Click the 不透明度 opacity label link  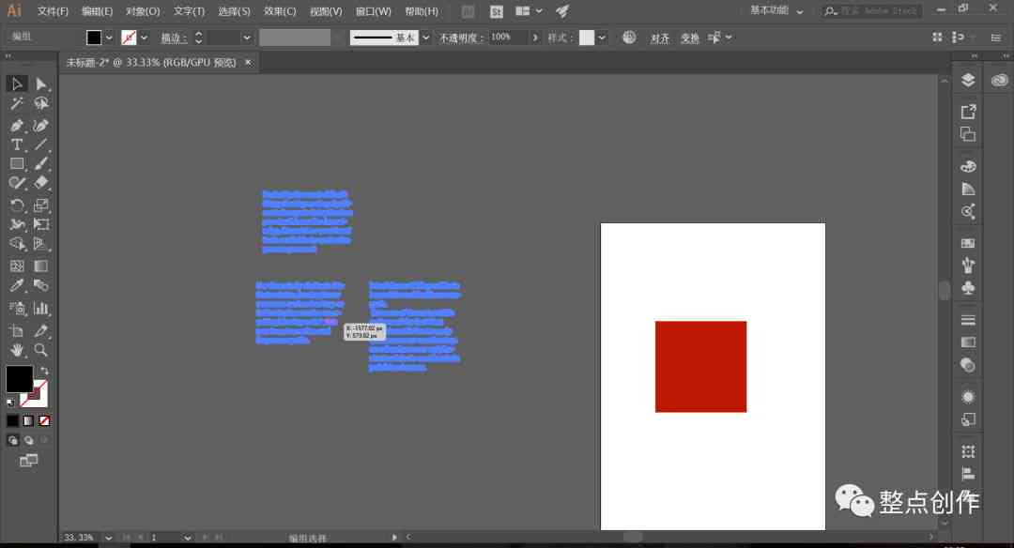click(461, 38)
